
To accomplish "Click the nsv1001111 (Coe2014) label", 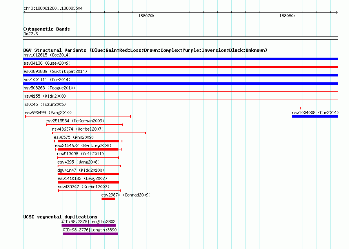I will [47, 80].
